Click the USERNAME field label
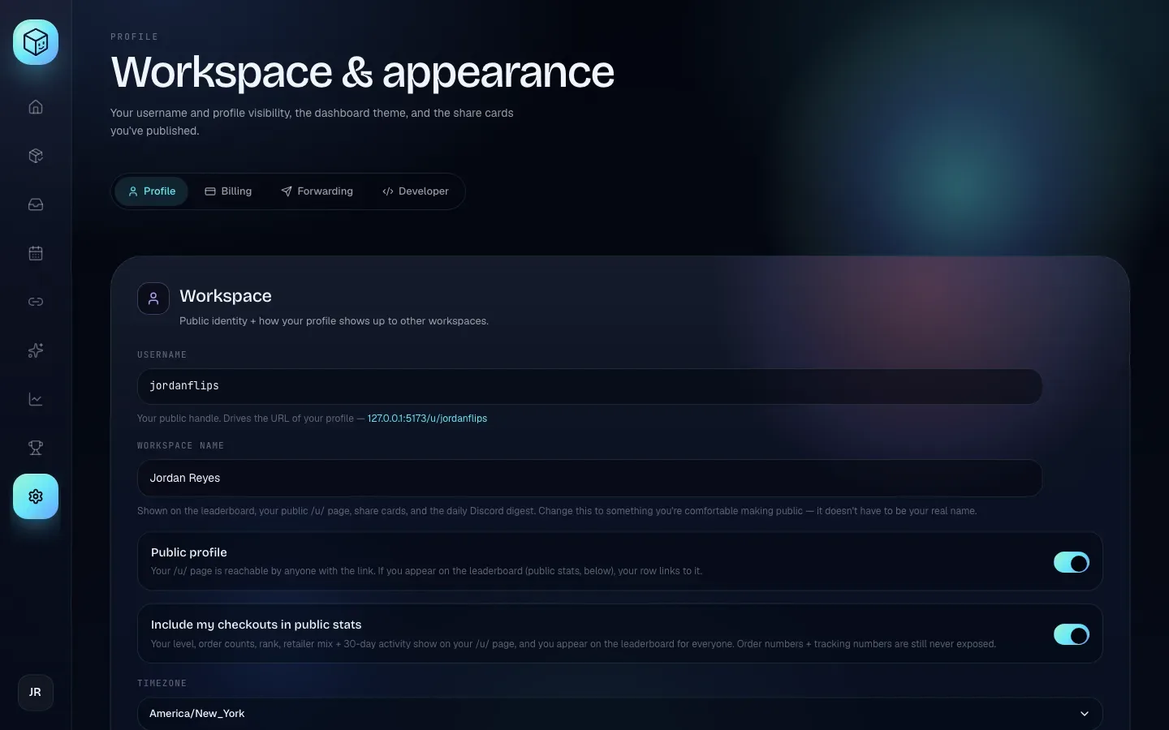This screenshot has width=1169, height=730. [162, 355]
